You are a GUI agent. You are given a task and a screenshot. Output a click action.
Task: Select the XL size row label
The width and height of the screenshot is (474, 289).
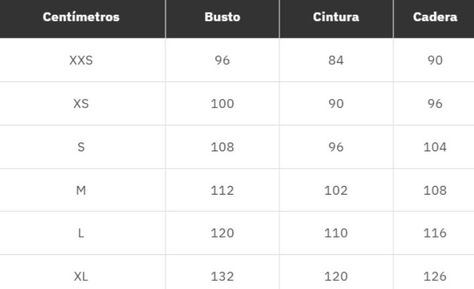coord(81,276)
